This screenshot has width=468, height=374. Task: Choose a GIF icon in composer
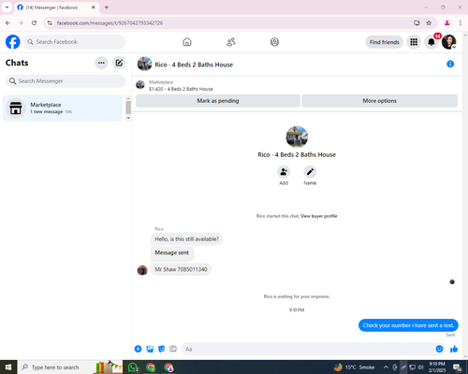[x=173, y=349]
